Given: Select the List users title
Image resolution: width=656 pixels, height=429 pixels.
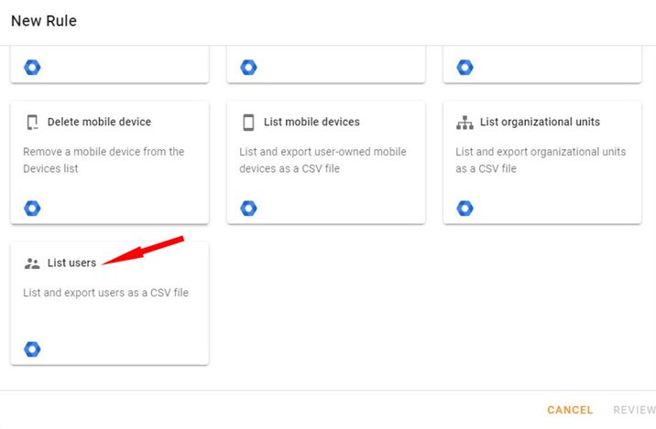Looking at the screenshot, I should pos(72,263).
